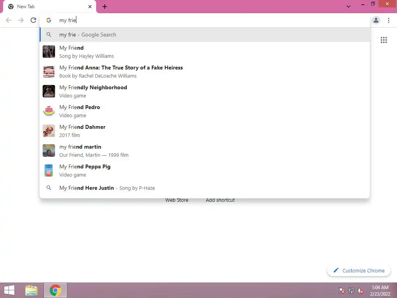The height and width of the screenshot is (298, 397).
Task: Select My Friendly Neighborhood suggestion
Action: pyautogui.click(x=205, y=91)
